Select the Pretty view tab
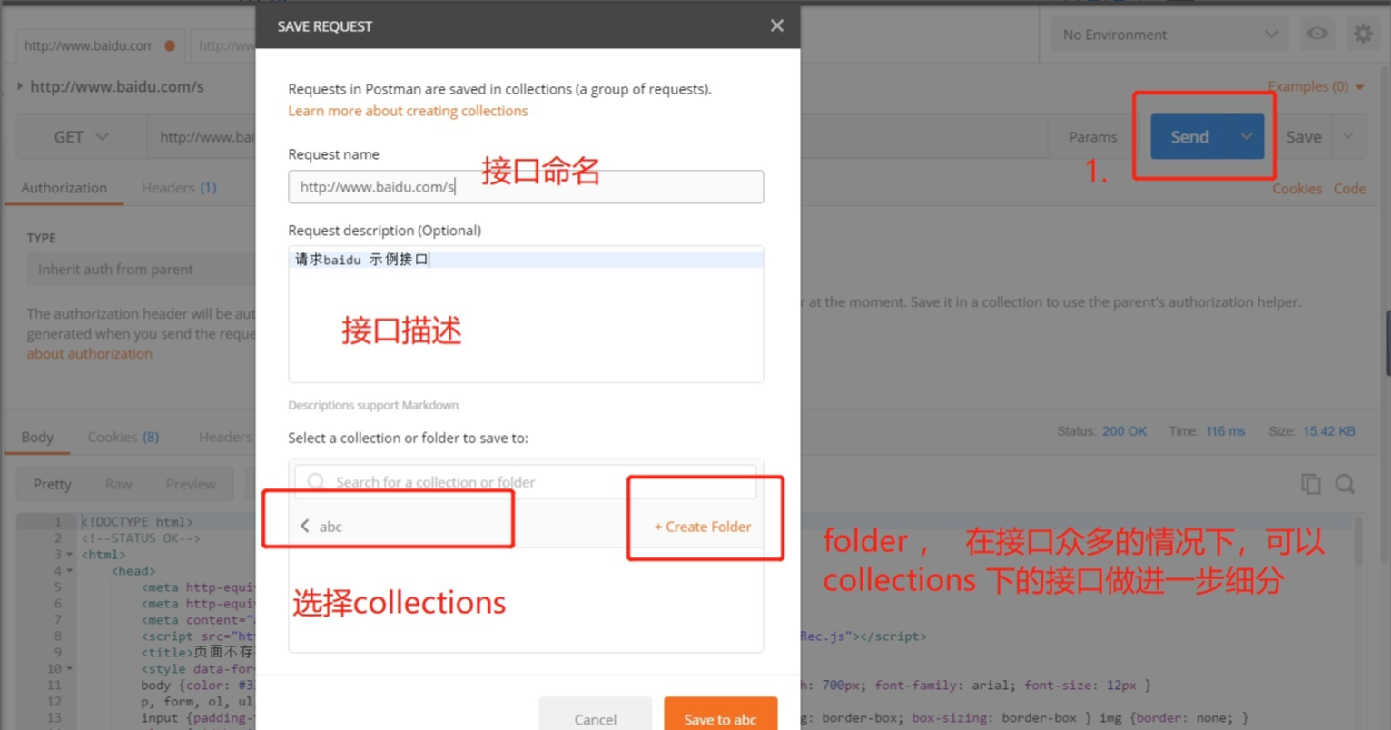 [x=52, y=484]
